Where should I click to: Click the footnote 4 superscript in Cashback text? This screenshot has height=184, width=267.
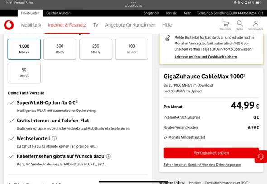coord(253,48)
